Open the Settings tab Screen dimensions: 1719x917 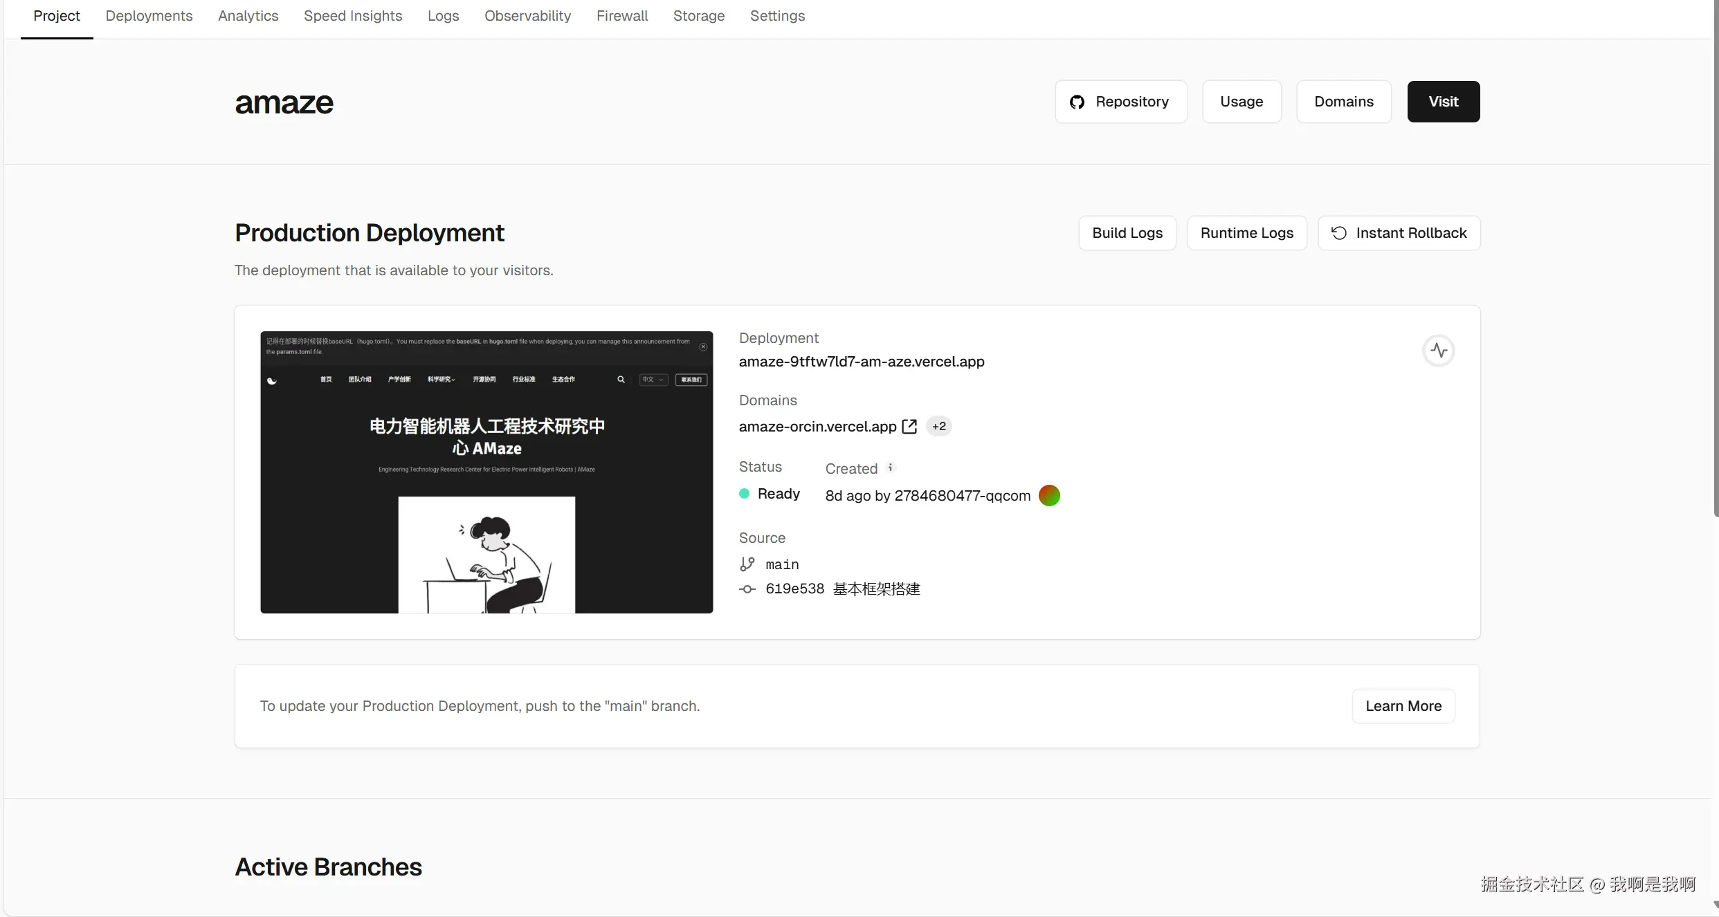[x=777, y=16]
